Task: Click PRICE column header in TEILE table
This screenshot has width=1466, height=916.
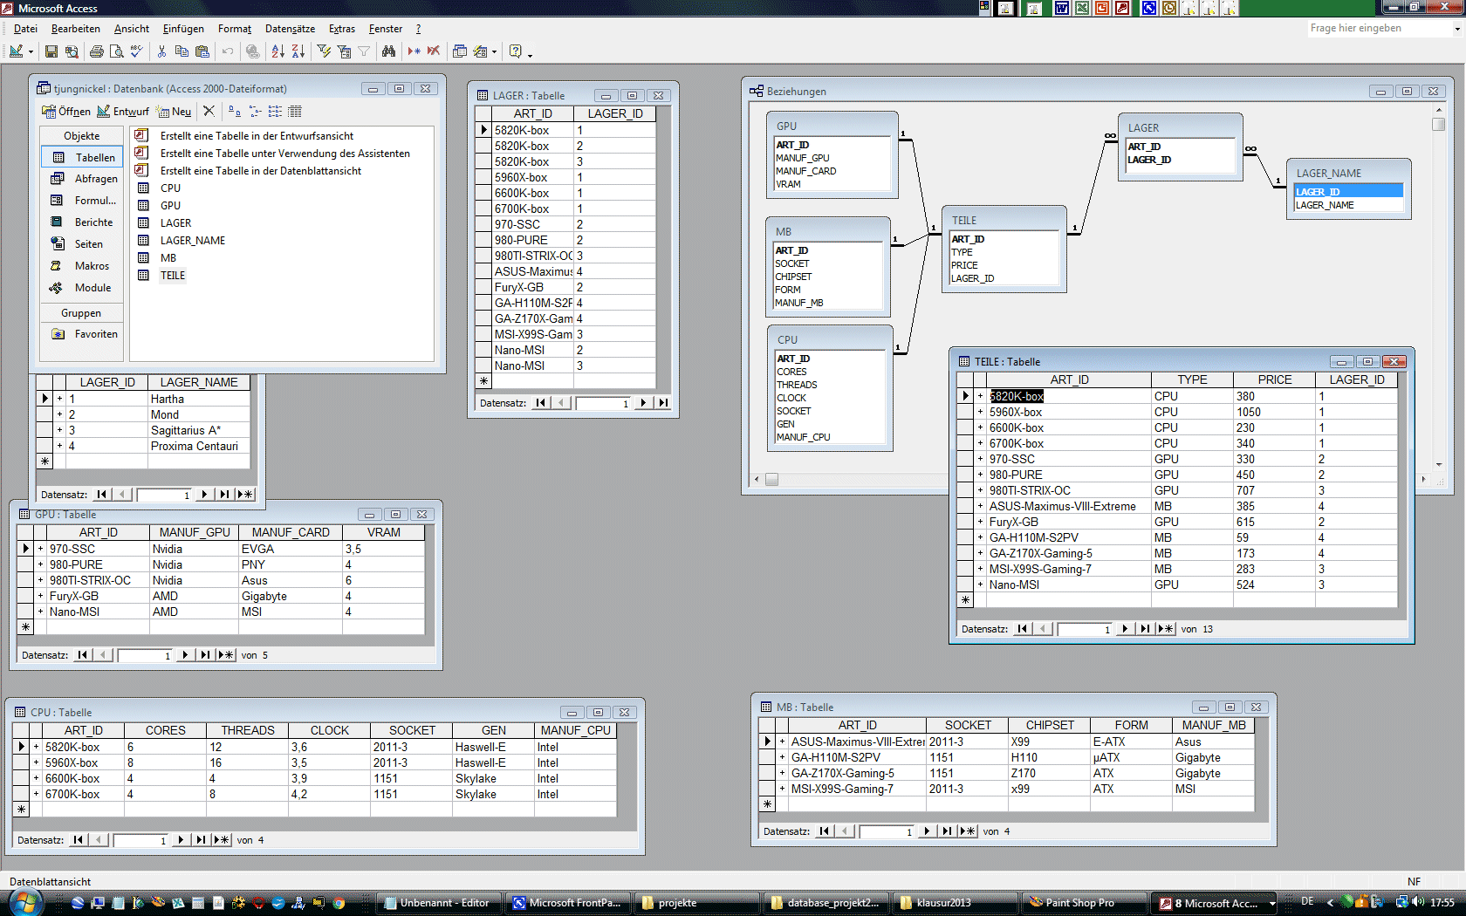Action: point(1274,379)
